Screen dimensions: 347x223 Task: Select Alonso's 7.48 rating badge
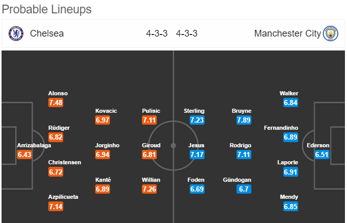[56, 103]
